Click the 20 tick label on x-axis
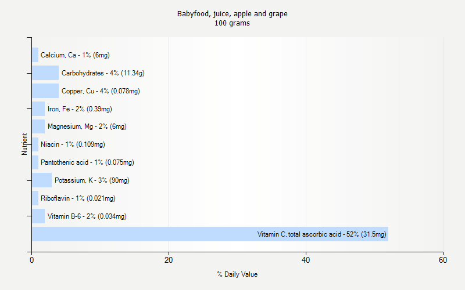This screenshot has height=290, width=465. (x=169, y=260)
